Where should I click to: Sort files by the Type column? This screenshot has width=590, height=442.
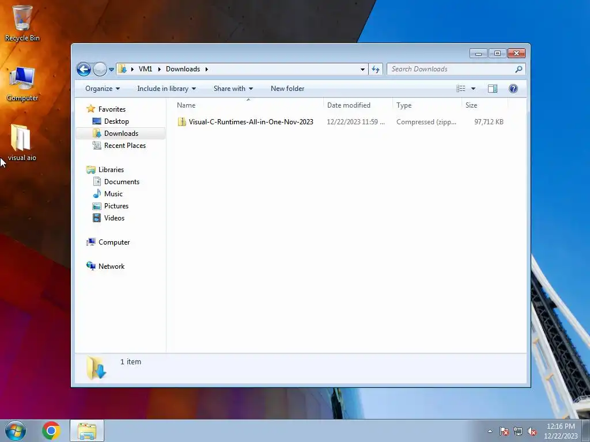427,105
